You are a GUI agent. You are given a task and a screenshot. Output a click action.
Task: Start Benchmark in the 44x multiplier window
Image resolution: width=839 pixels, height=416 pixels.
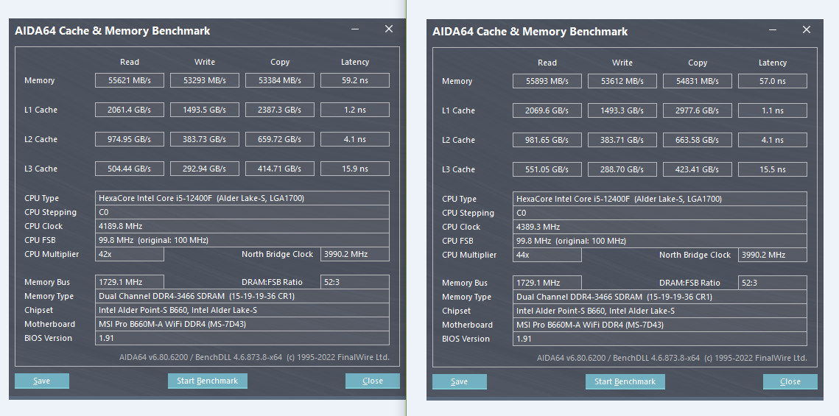[x=625, y=381]
